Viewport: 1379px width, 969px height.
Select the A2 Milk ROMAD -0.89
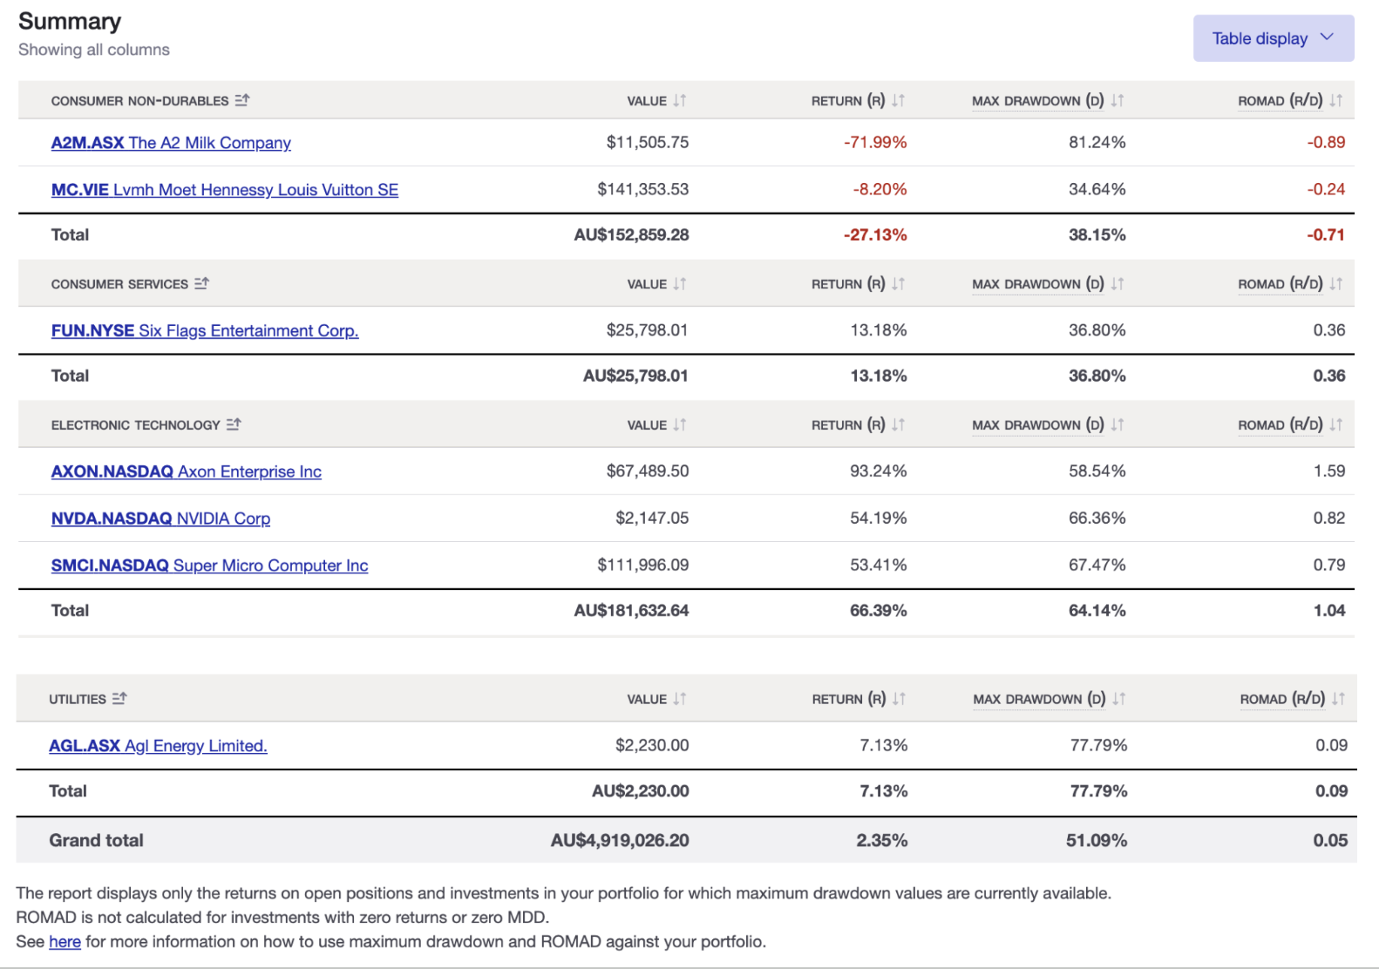(1326, 142)
